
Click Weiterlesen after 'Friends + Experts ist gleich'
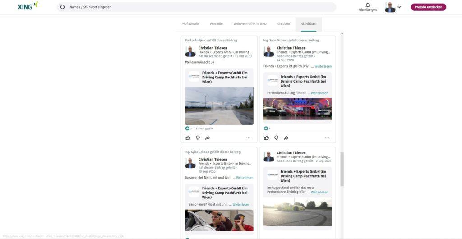pos(323,66)
